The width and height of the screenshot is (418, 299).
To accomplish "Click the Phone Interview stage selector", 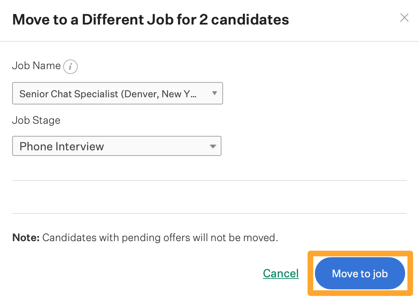I will pos(117,146).
